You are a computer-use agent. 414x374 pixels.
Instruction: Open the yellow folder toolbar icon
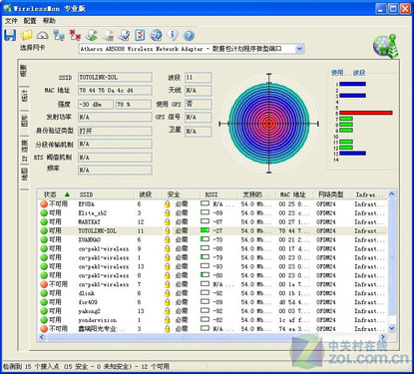[x=26, y=35]
